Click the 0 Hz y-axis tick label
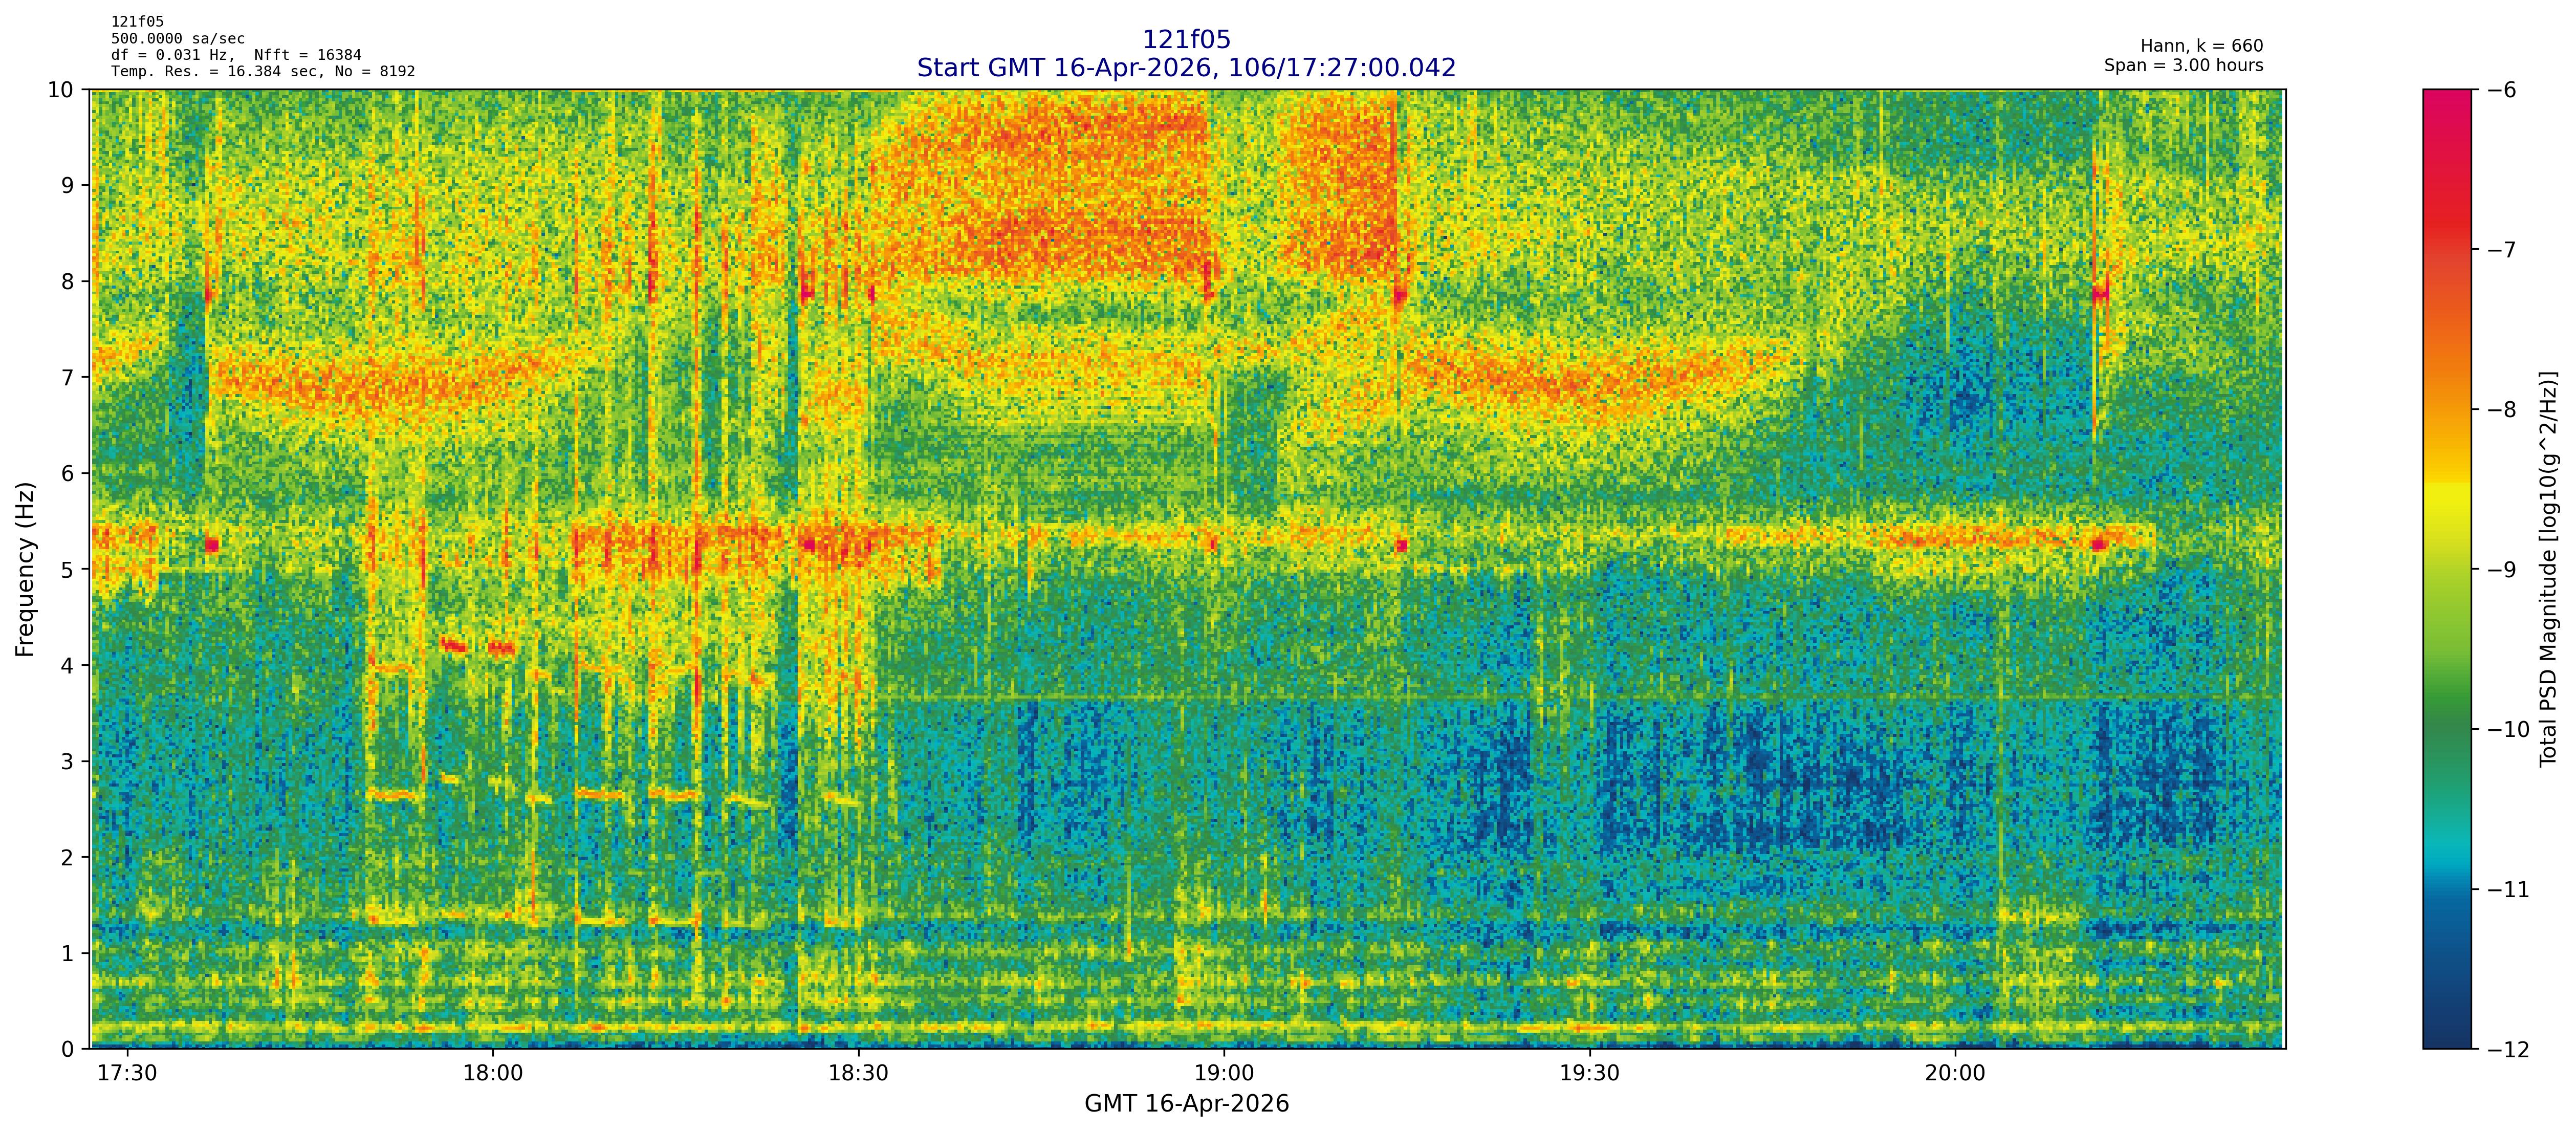2576x1132 pixels. point(67,1049)
